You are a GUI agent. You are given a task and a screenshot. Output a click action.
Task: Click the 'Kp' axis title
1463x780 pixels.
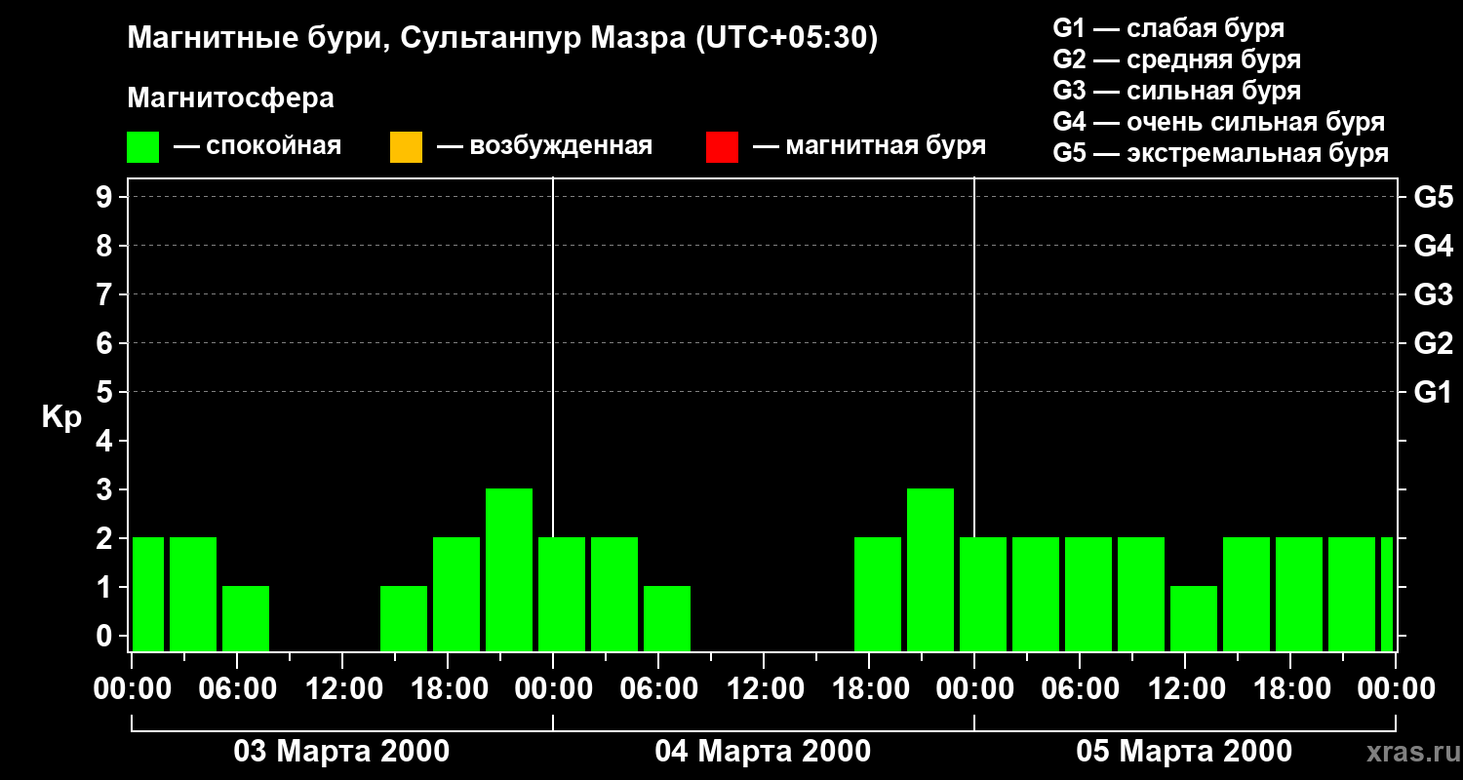[61, 416]
